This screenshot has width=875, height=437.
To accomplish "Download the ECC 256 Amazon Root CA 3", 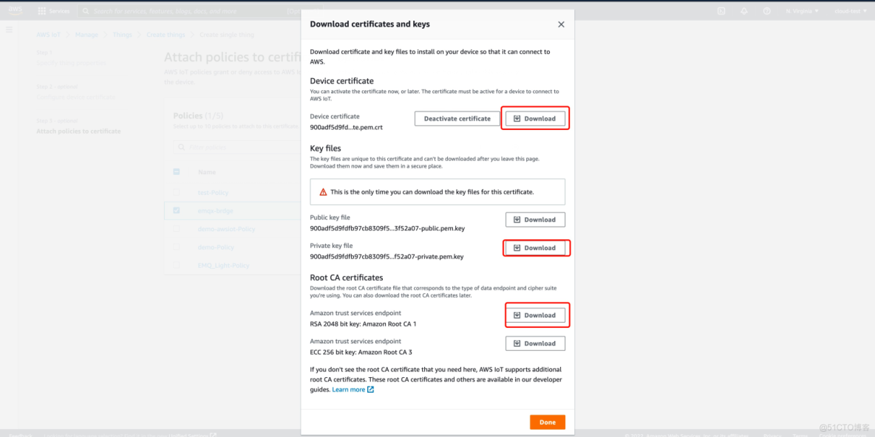I will tap(535, 343).
